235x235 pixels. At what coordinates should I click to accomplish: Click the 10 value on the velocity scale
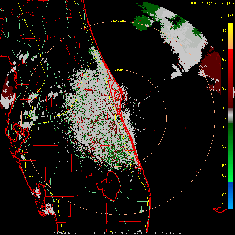(x=224, y=108)
